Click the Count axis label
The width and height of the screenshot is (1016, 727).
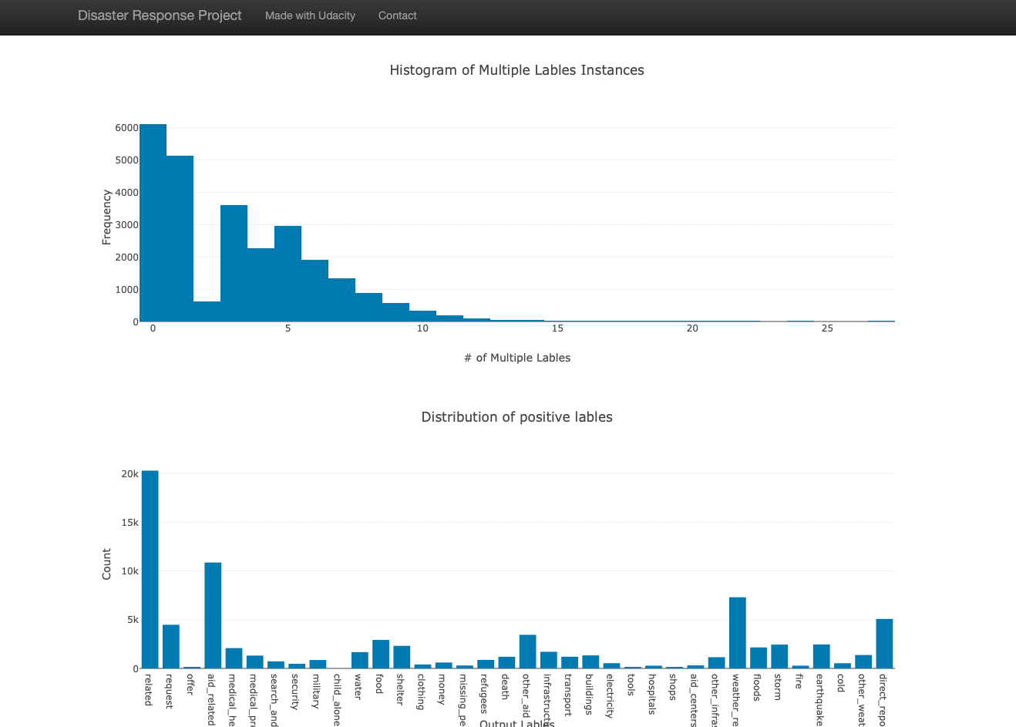[106, 561]
